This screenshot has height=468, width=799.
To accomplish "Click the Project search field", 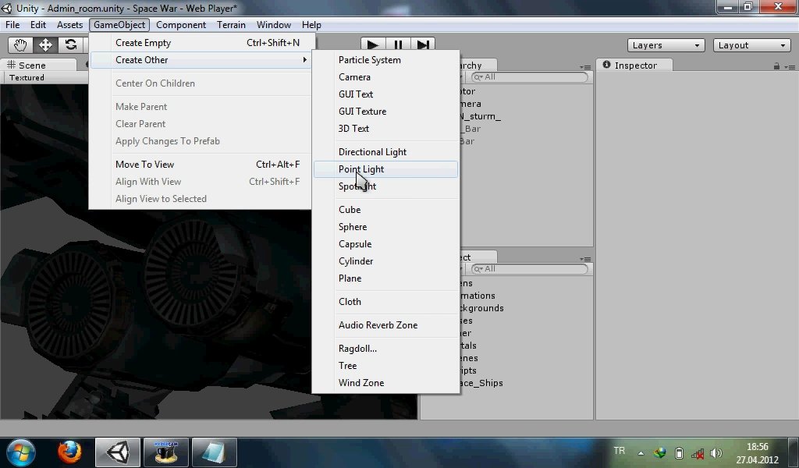I will tap(530, 269).
